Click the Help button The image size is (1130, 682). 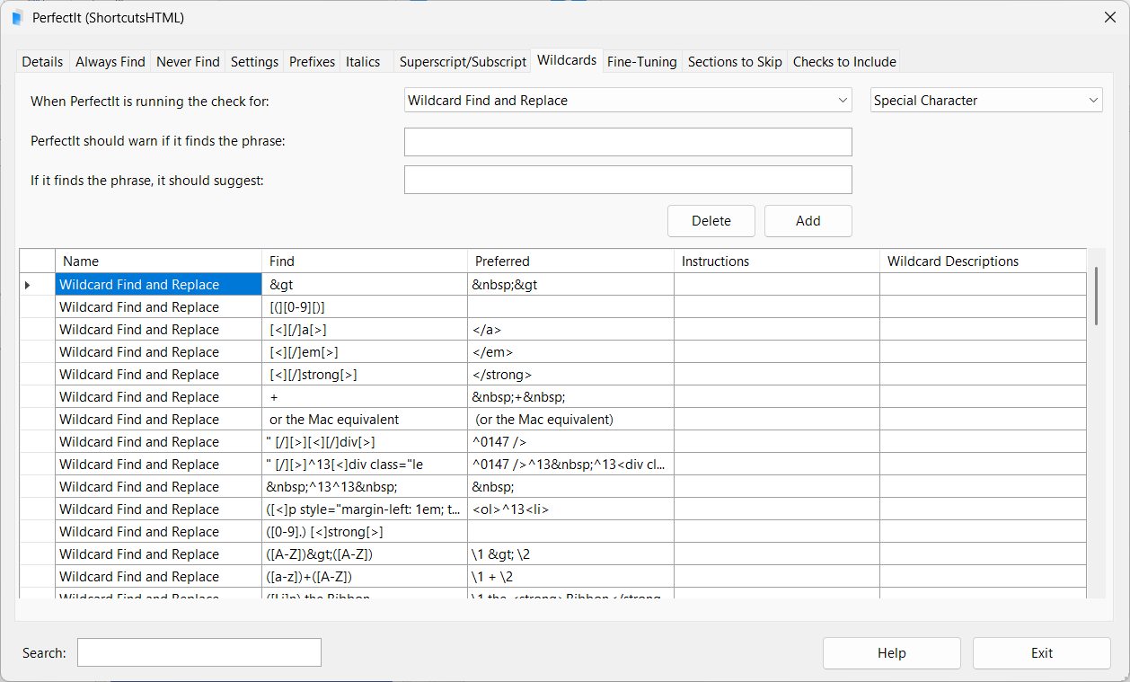coord(892,653)
